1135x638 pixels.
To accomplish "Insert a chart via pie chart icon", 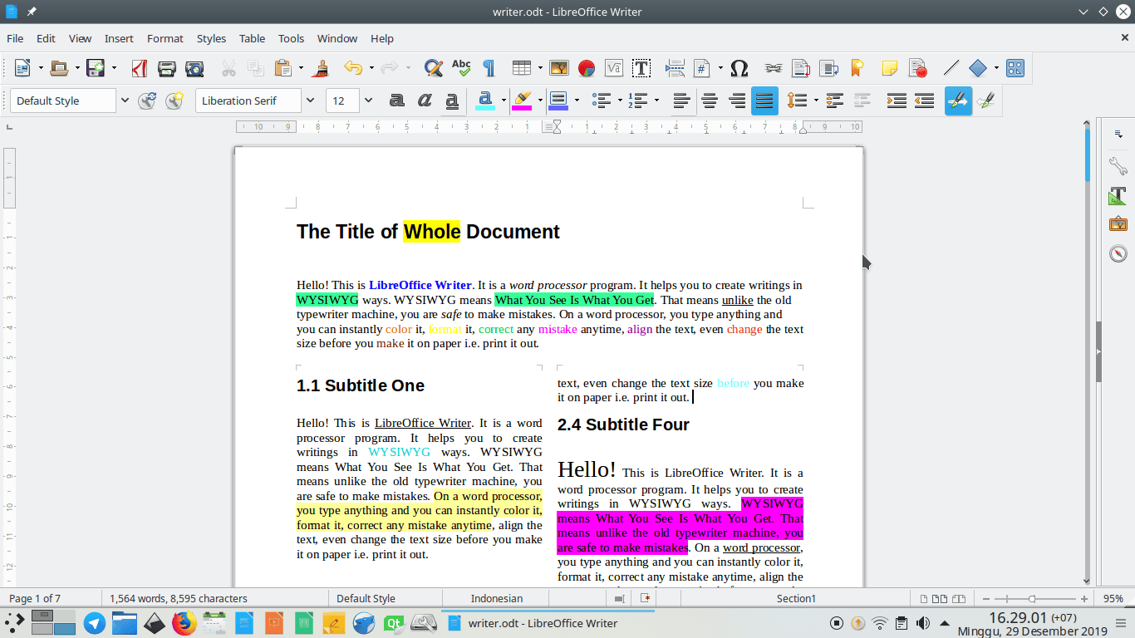I will [x=587, y=68].
